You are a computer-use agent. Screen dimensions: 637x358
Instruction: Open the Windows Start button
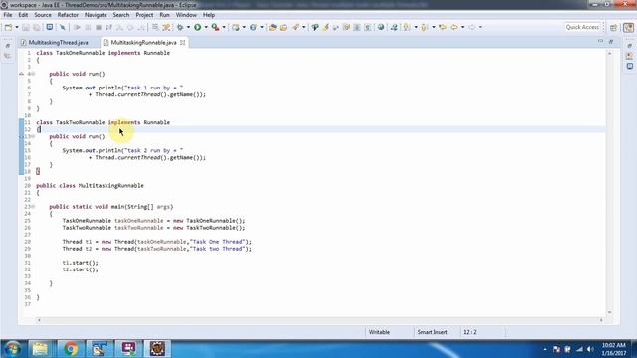click(x=12, y=349)
